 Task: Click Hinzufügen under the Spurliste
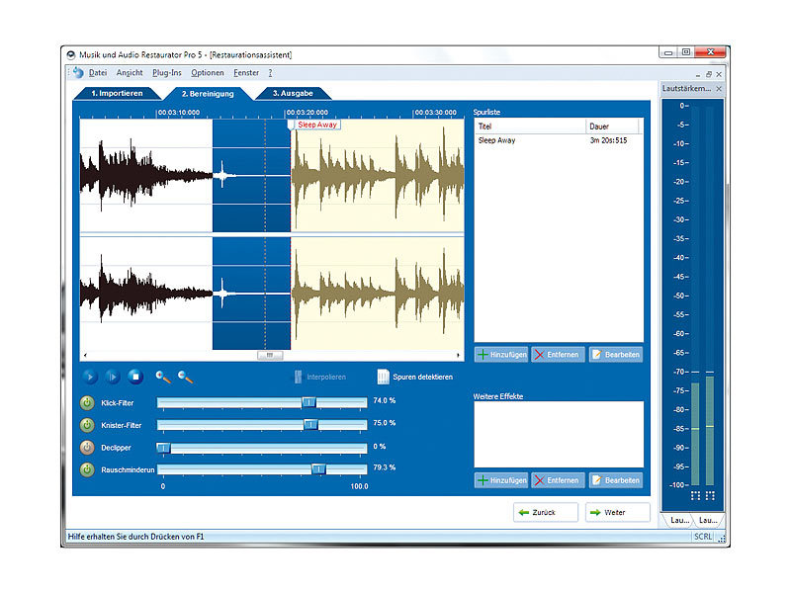(x=501, y=355)
